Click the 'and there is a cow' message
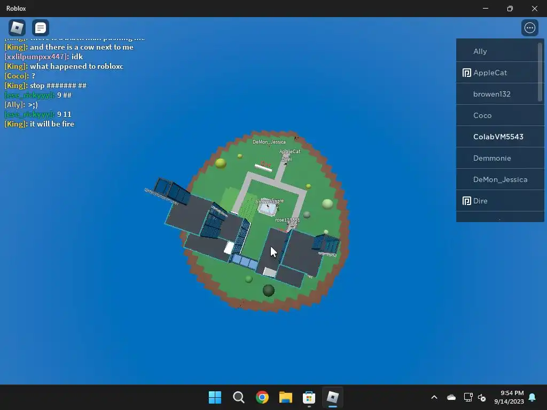This screenshot has height=410, width=547. (69, 47)
